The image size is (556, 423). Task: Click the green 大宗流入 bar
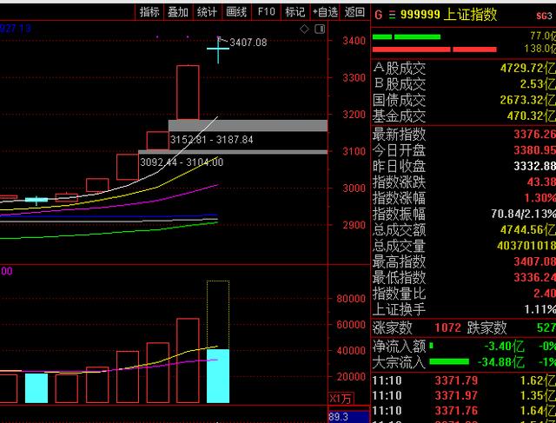point(449,361)
